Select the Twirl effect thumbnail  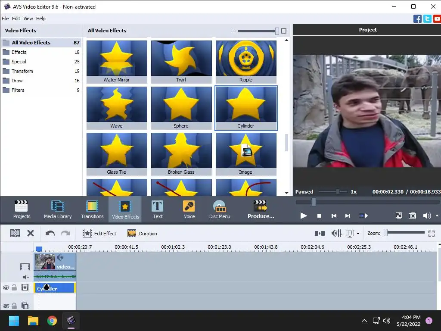[181, 62]
